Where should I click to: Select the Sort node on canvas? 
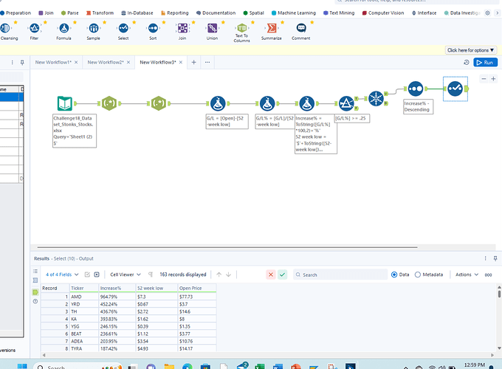[x=416, y=89]
